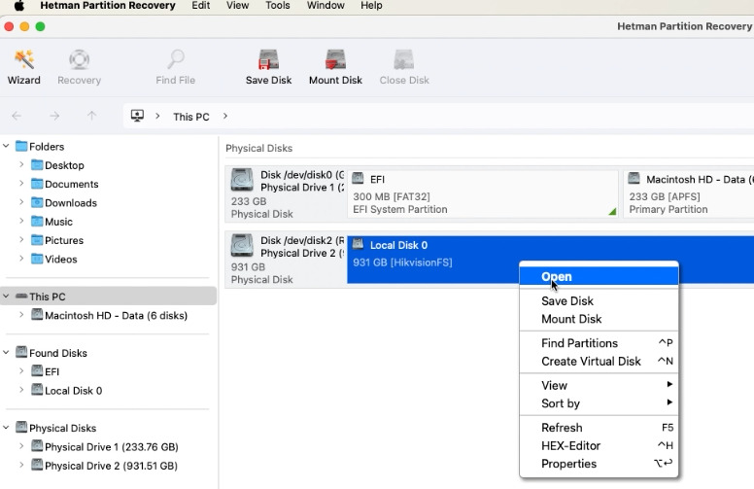Launch the Wizard tool
Screen dimensions: 754x489
click(x=23, y=67)
